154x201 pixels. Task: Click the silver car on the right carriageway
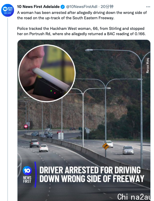point(128,150)
